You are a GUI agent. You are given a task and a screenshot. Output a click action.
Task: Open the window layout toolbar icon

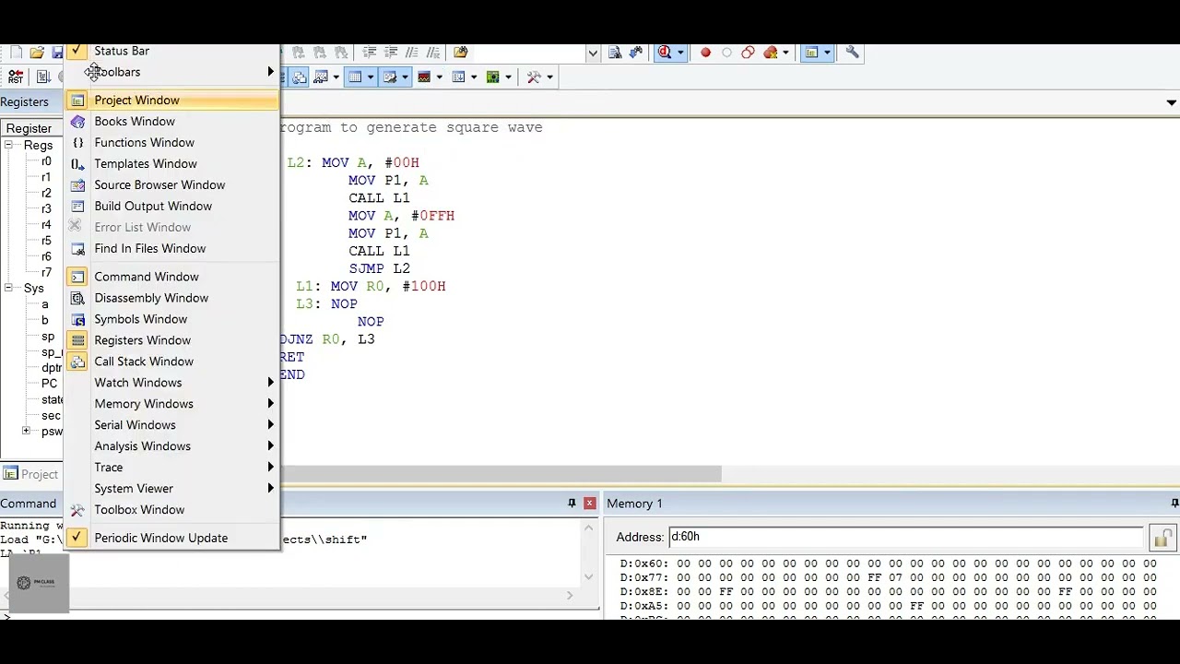click(x=811, y=53)
